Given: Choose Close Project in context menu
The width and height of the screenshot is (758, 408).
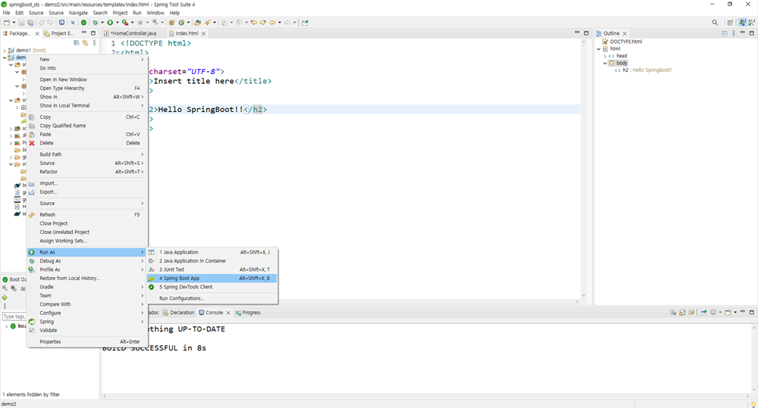Looking at the screenshot, I should click(x=87, y=223).
